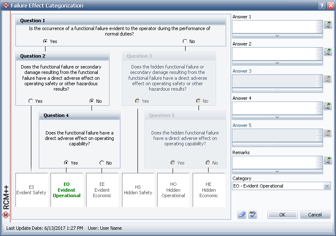This screenshot has height=236, width=336.
Task: Click the OK button
Action: point(282,215)
